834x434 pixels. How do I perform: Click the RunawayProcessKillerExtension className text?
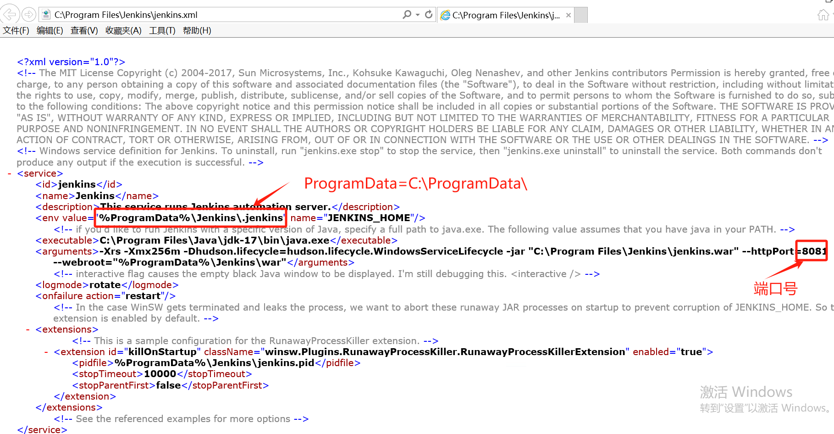445,352
